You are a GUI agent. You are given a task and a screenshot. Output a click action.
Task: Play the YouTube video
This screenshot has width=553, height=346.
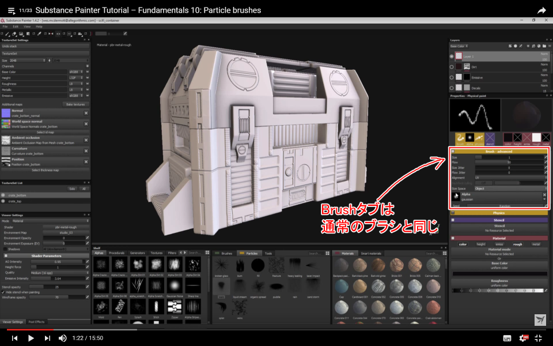pyautogui.click(x=31, y=339)
